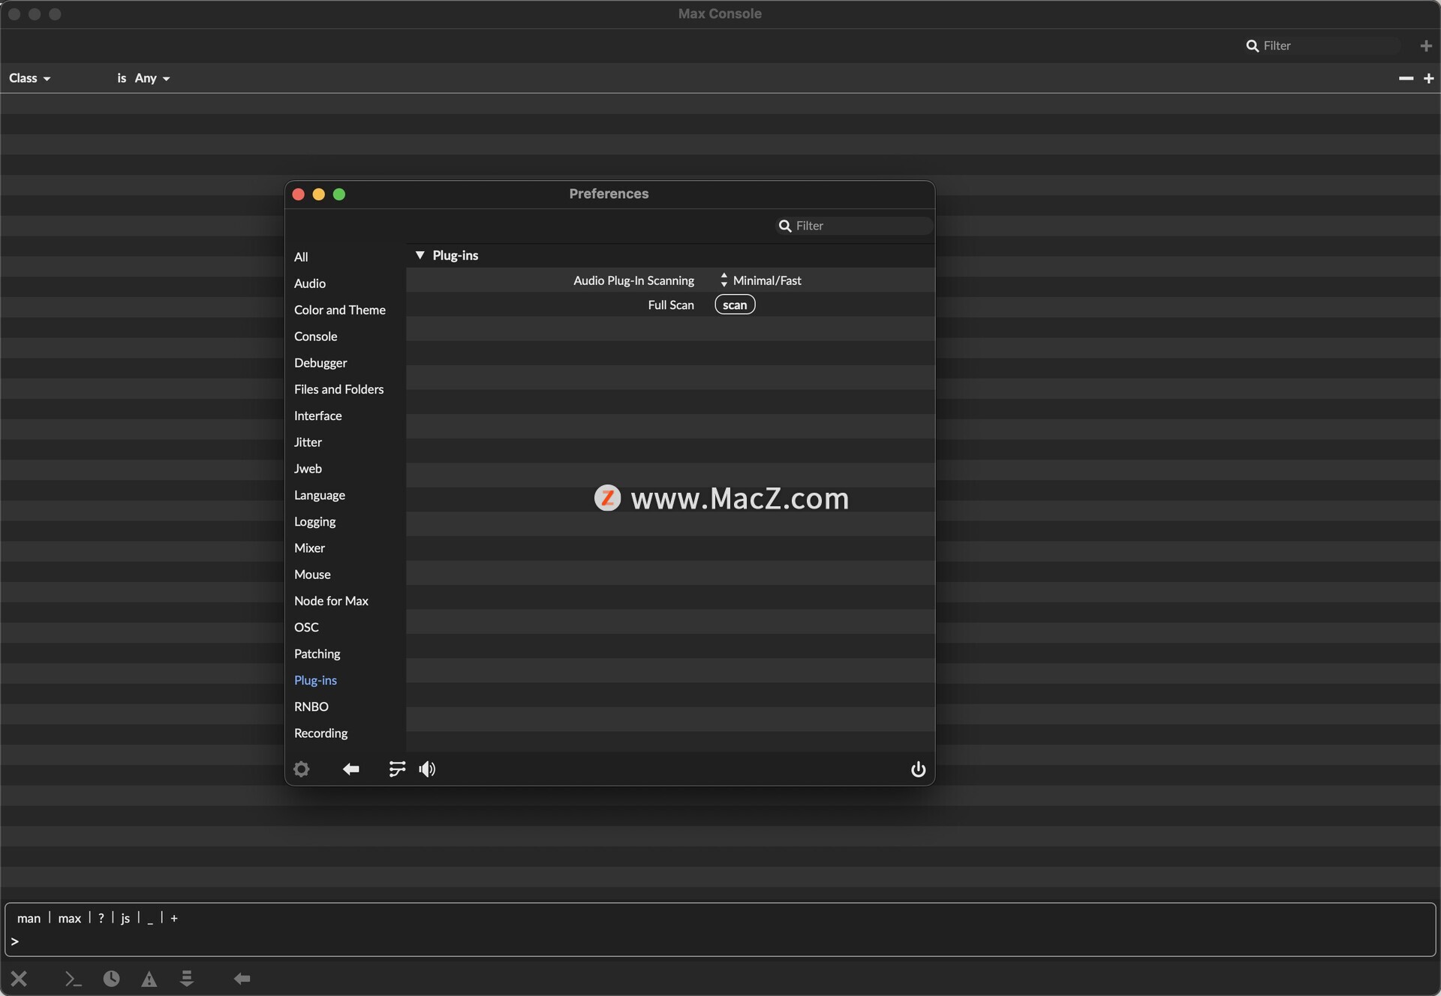Click the Max Console Filter search field
The width and height of the screenshot is (1441, 996).
point(1322,46)
